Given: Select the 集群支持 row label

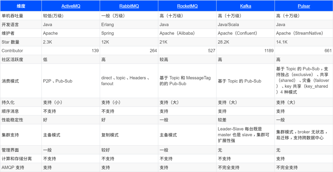Looking at the screenshot, I should click(10, 135).
